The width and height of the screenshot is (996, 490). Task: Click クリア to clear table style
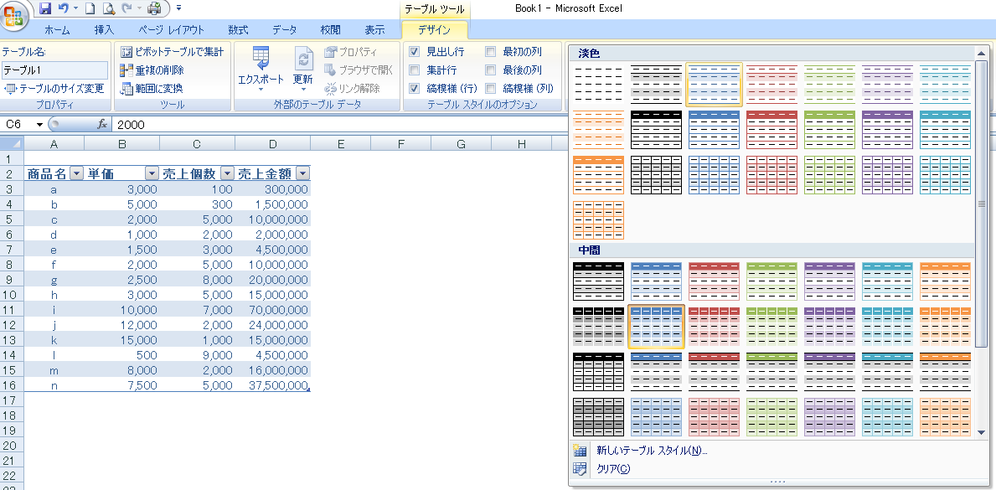click(612, 469)
